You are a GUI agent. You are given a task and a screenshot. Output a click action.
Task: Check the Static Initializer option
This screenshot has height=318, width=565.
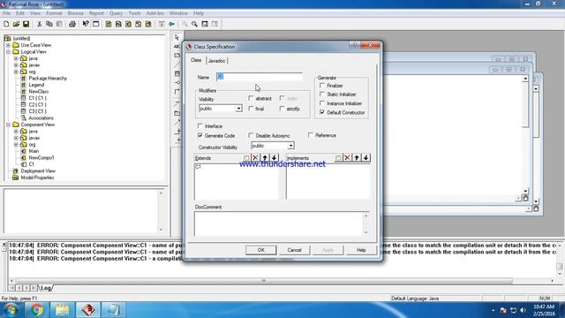click(x=322, y=95)
